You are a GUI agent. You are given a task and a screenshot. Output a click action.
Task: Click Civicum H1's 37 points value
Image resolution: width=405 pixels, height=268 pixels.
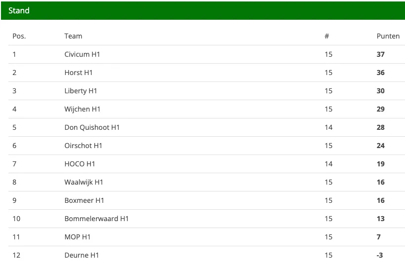380,54
